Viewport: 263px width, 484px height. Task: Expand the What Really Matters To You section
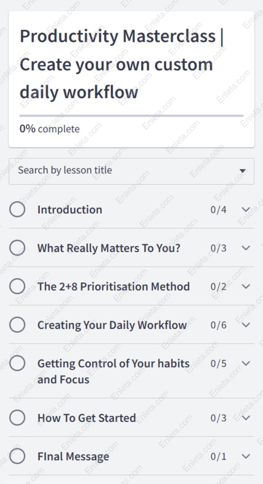[246, 248]
